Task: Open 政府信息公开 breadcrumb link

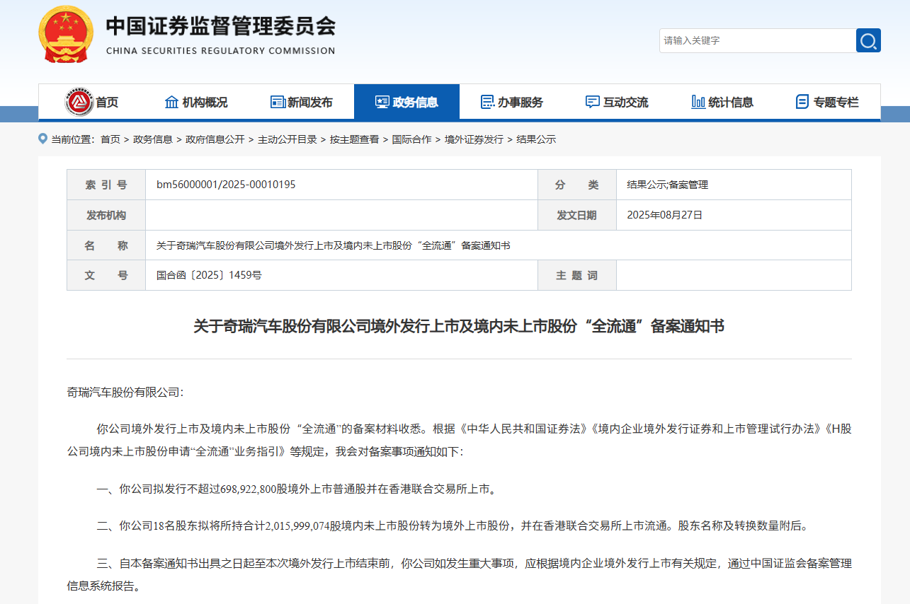Action: click(215, 139)
